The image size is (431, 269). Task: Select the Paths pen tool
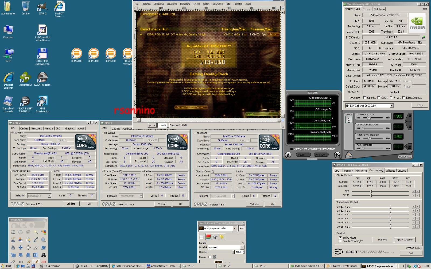pos(28,240)
